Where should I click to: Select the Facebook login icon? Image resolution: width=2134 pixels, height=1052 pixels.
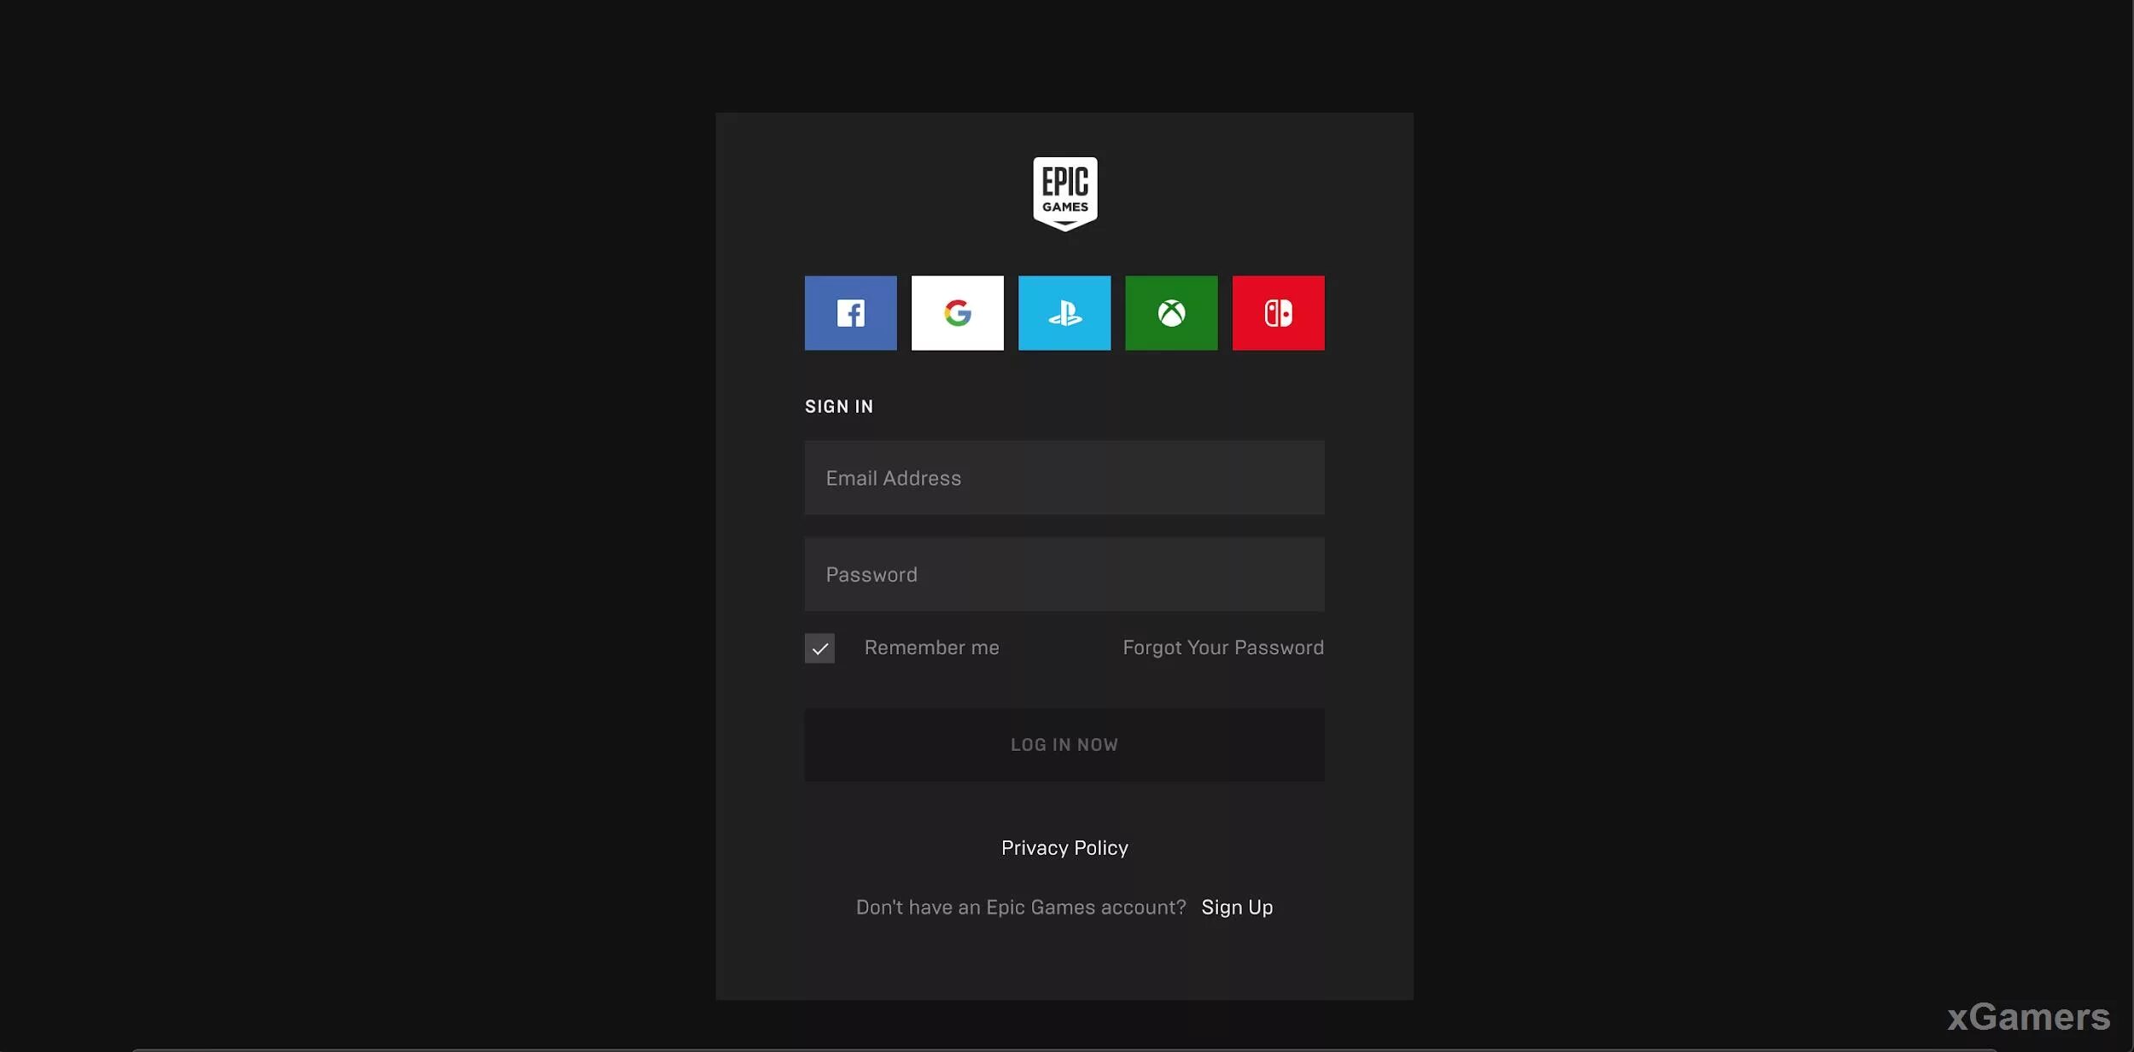[850, 311]
